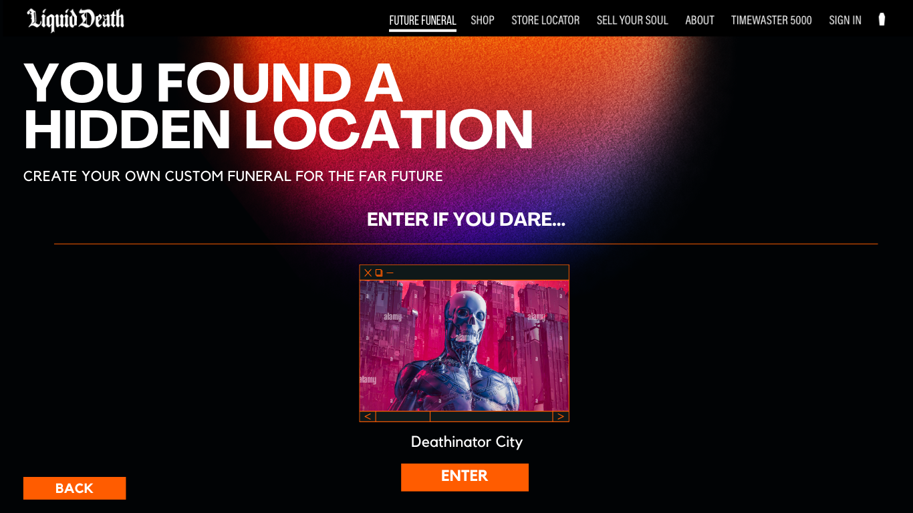This screenshot has width=913, height=513.
Task: Click the X icon on the image frame
Action: pyautogui.click(x=368, y=273)
